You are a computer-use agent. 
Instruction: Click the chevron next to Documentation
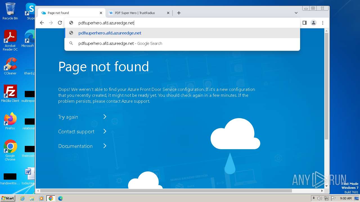[105, 146]
